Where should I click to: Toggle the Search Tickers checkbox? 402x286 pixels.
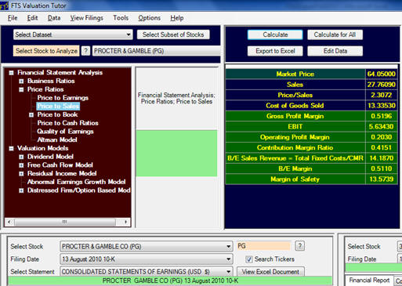(x=249, y=259)
